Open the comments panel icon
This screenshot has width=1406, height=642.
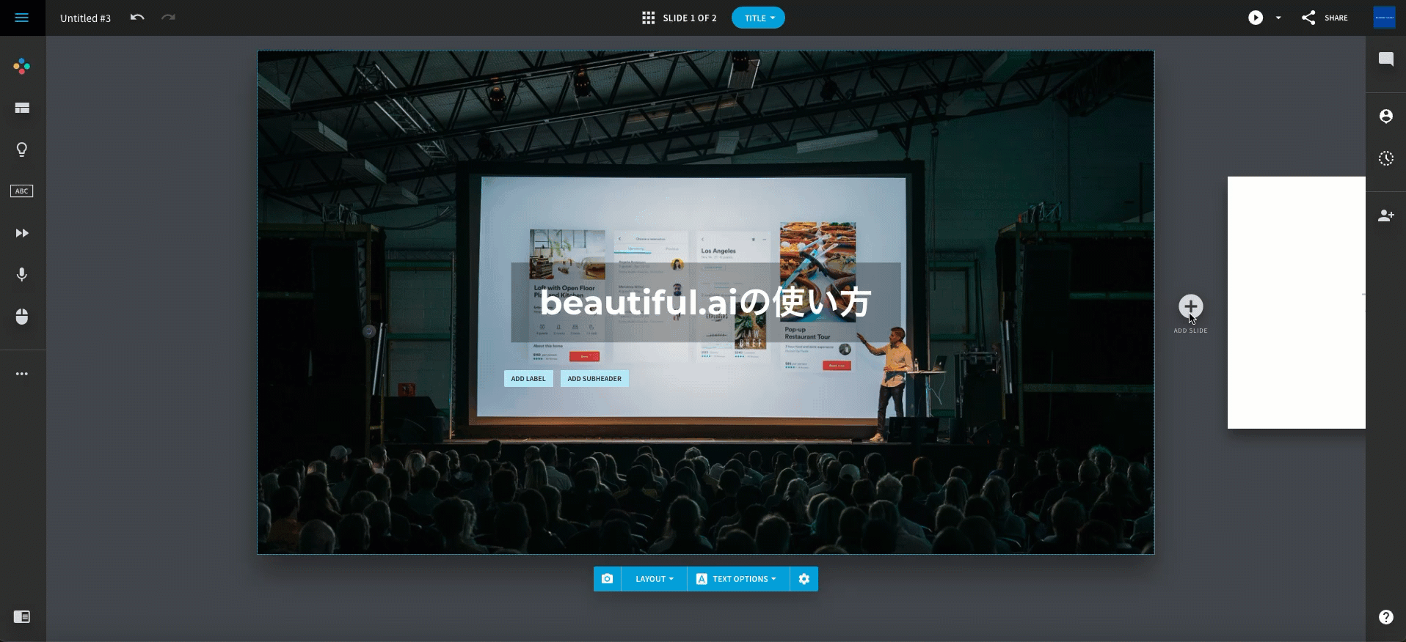coord(1385,59)
